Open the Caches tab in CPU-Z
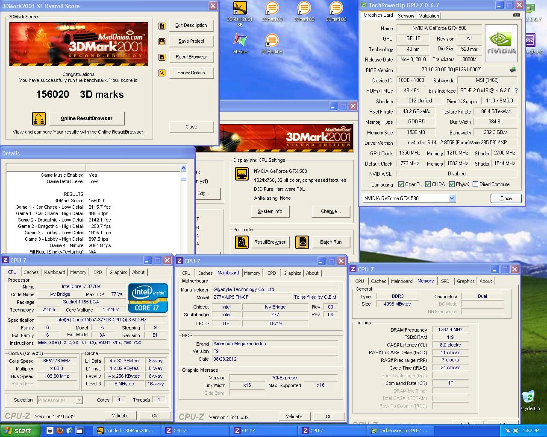 coord(31,272)
